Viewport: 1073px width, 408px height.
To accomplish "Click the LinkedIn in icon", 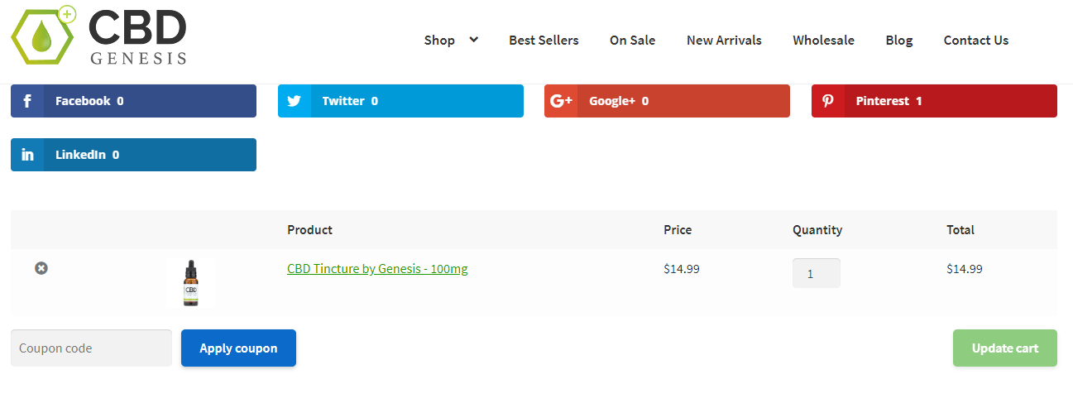I will click(27, 155).
